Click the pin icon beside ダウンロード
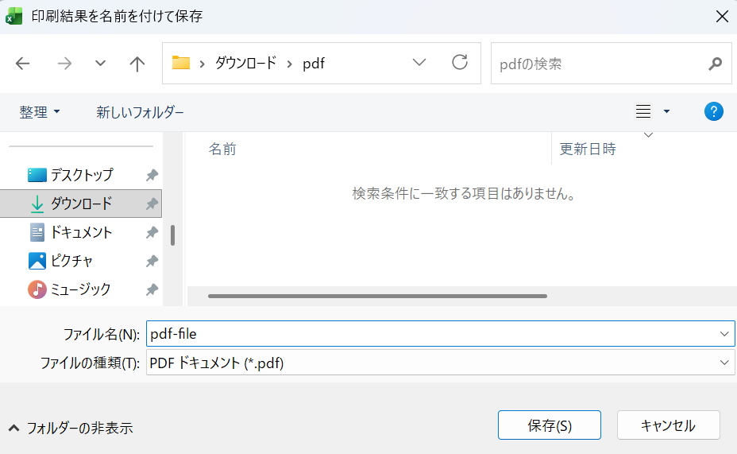737x454 pixels. 152,204
